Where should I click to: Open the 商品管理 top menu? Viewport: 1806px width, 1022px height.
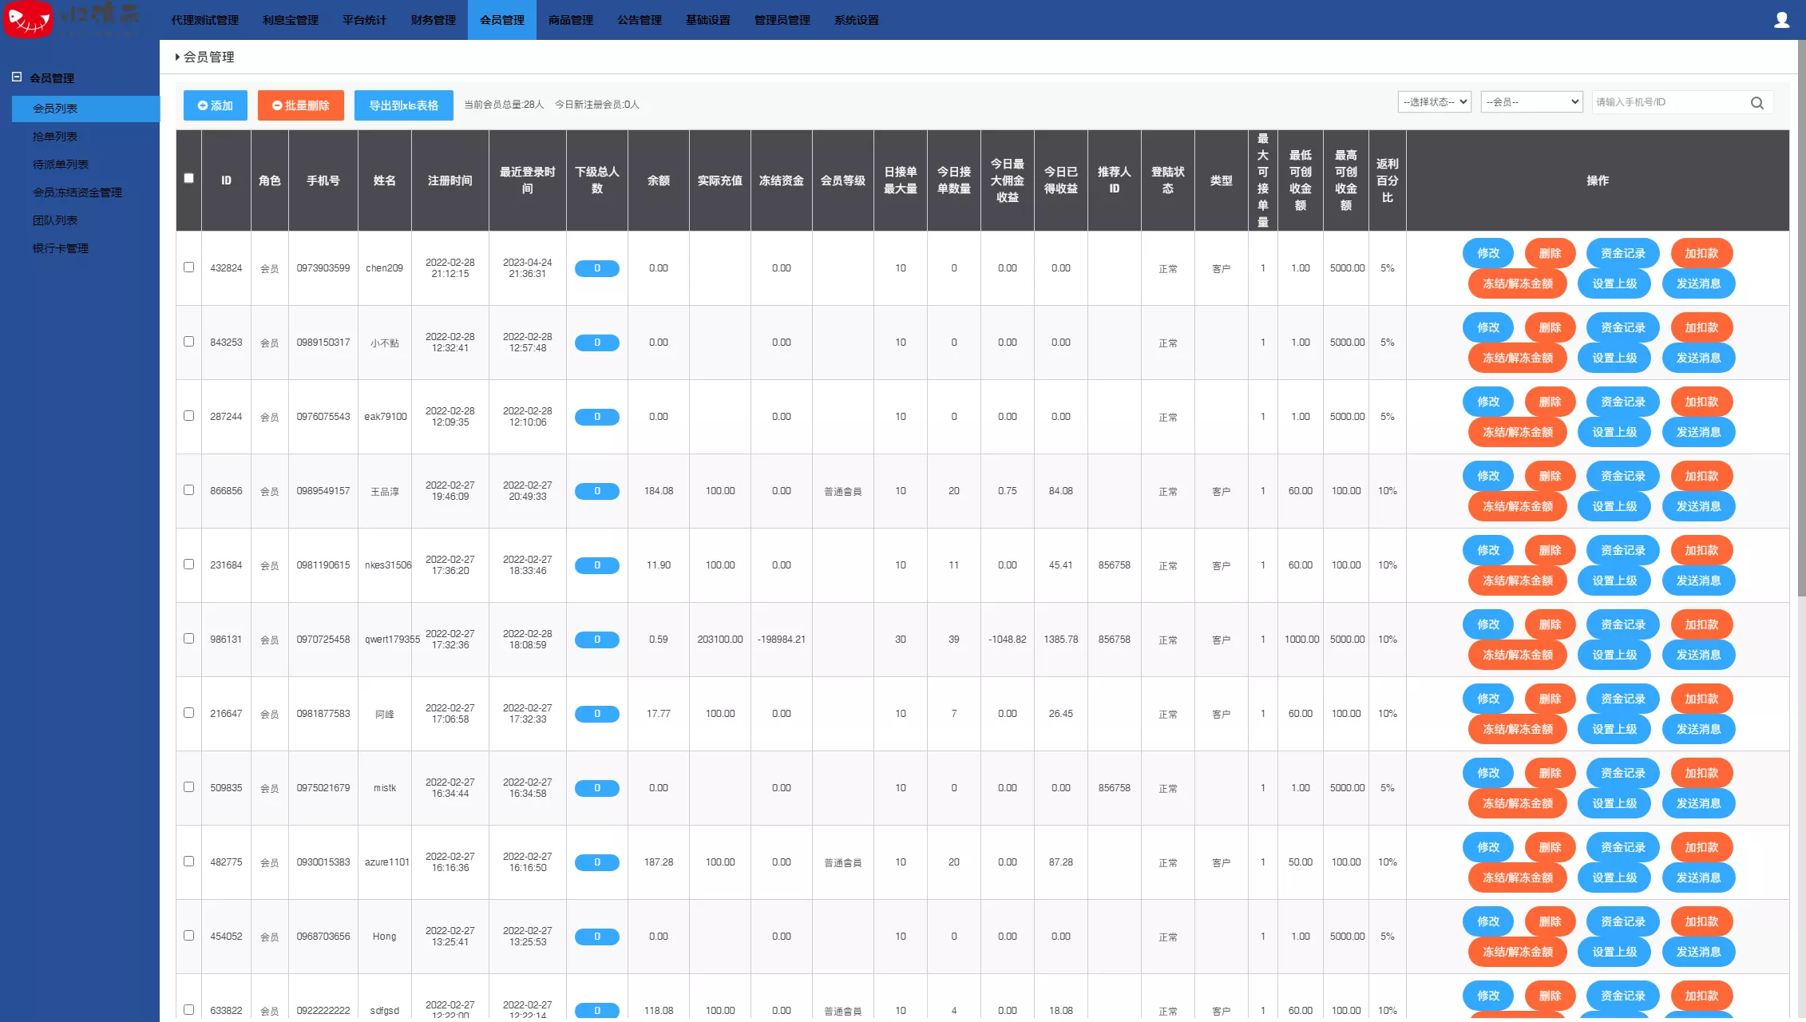[570, 20]
